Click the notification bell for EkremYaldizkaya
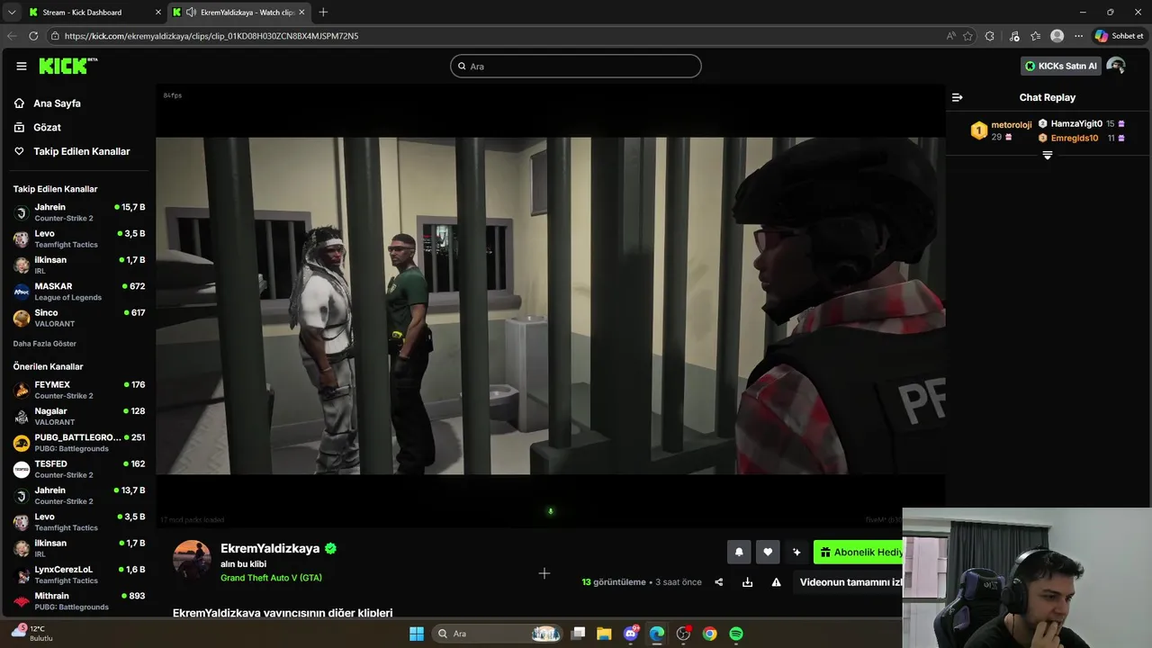Viewport: 1152px width, 648px height. 739,553
